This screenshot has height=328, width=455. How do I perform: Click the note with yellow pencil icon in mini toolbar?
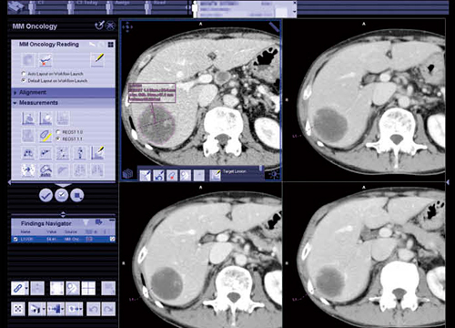[x=215, y=176]
